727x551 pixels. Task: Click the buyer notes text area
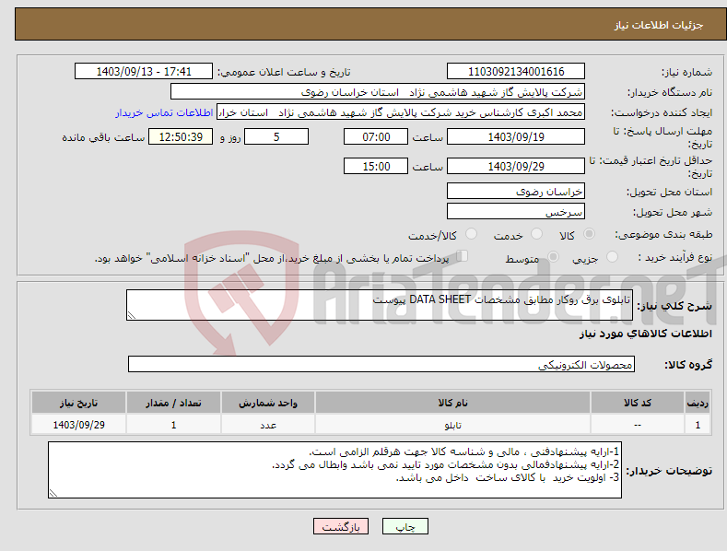[334, 470]
